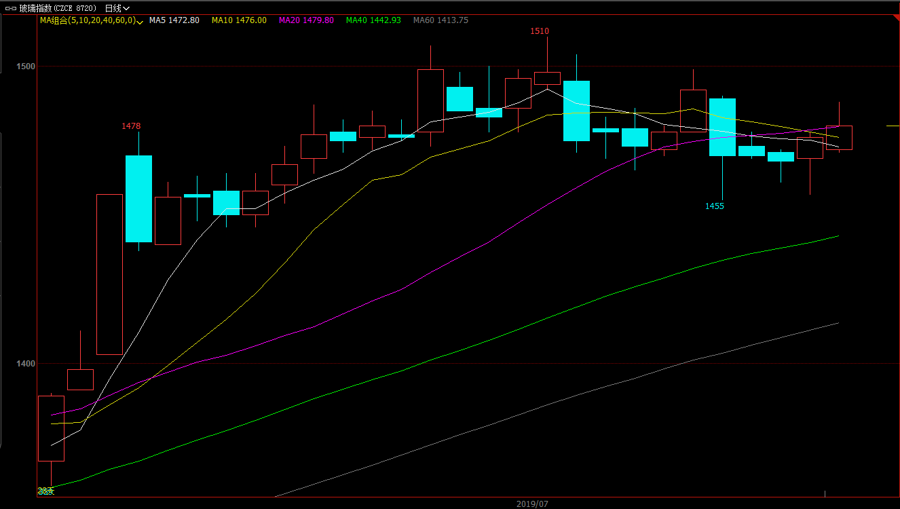900x509 pixels.
Task: Click the candlestick under the 1510 label
Action: pos(547,78)
